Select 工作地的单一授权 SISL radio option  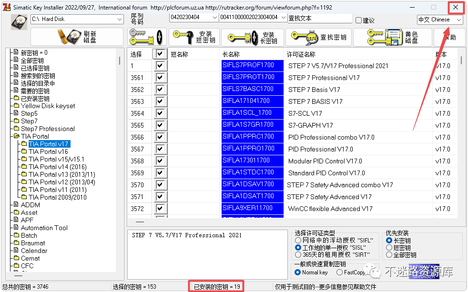click(298, 248)
